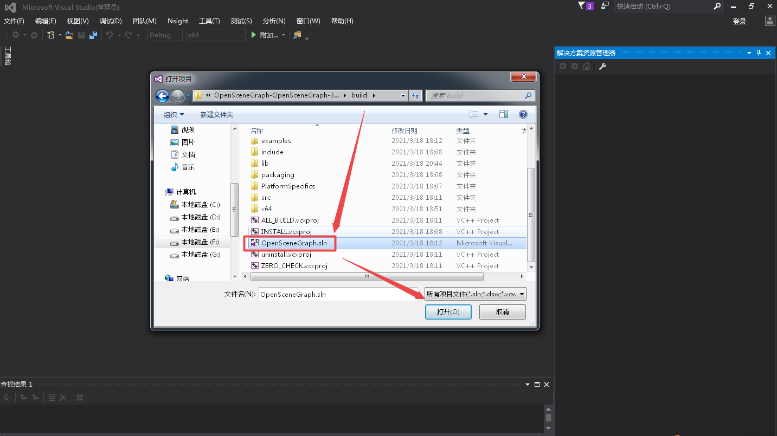The image size is (777, 436).
Task: Click the 文件名 input field
Action: pyautogui.click(x=338, y=294)
